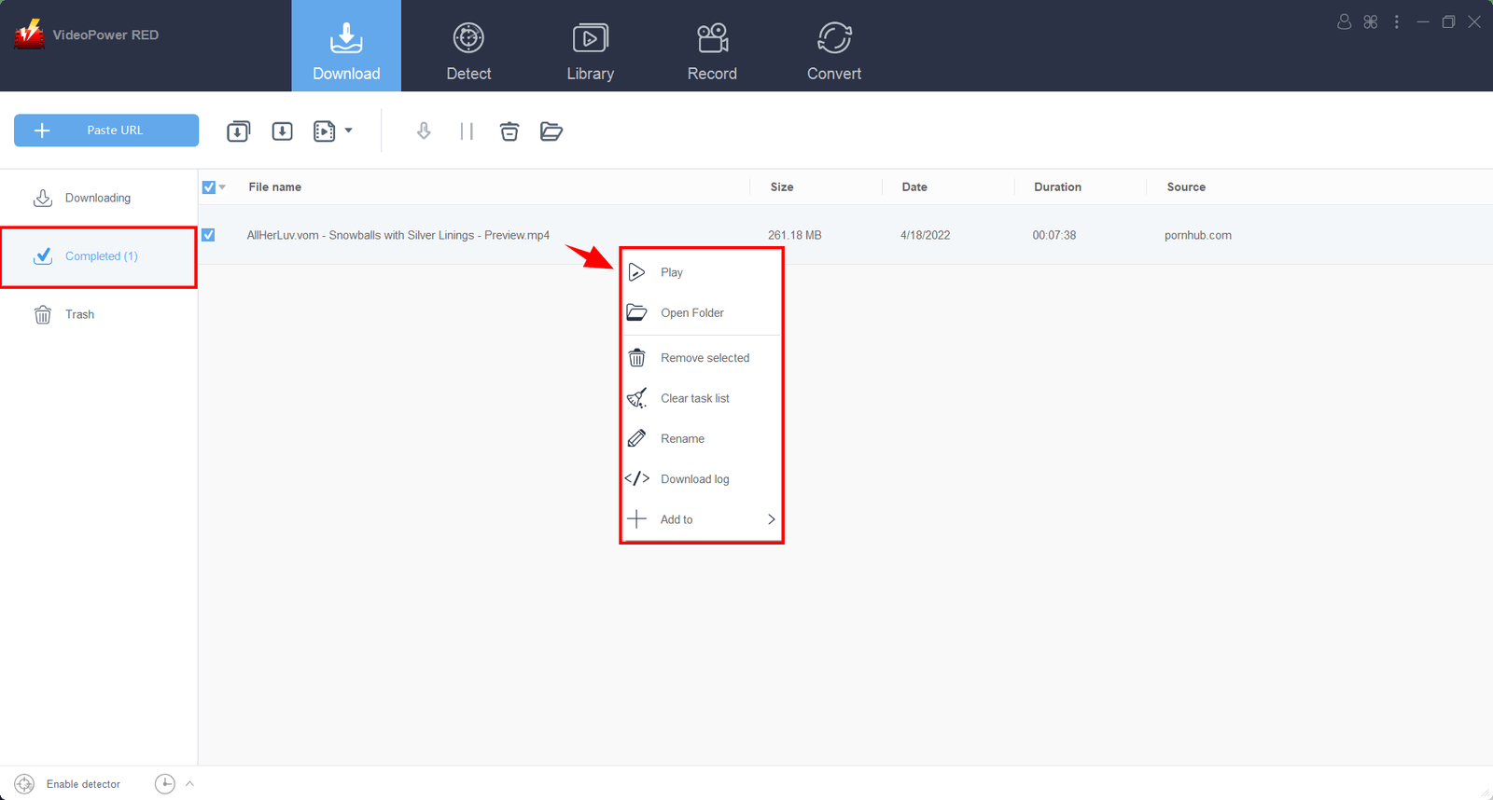Screen dimensions: 1493x800
Task: Click the Paste URL button
Action: (x=106, y=131)
